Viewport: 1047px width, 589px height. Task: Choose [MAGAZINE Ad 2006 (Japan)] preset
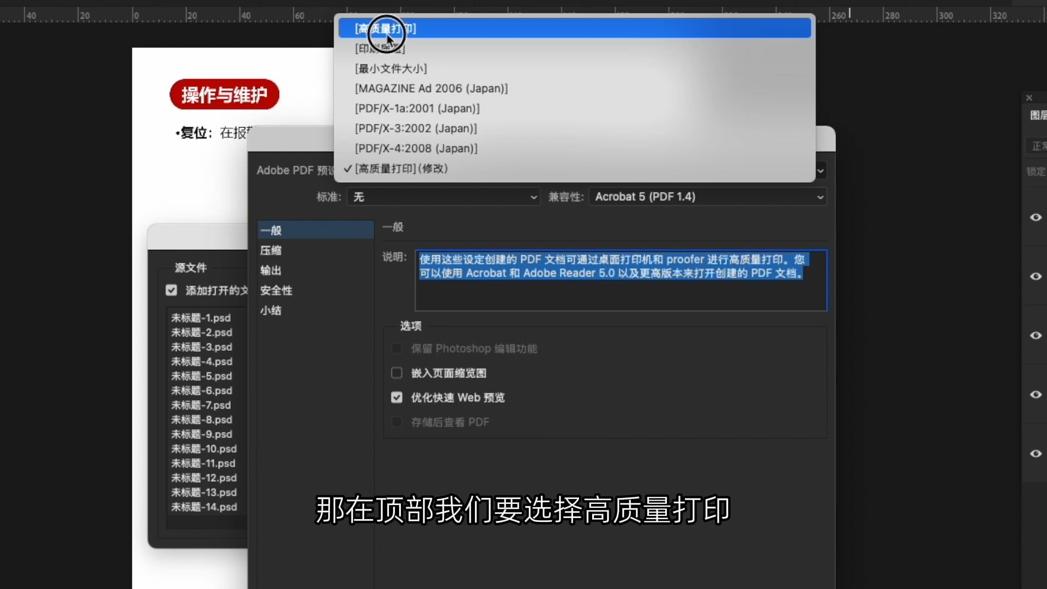point(431,88)
